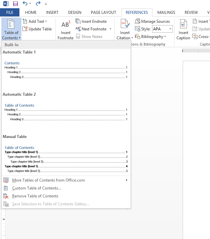This screenshot has height=239, width=210.
Task: Select Custom Table of Contents option
Action: [36, 188]
